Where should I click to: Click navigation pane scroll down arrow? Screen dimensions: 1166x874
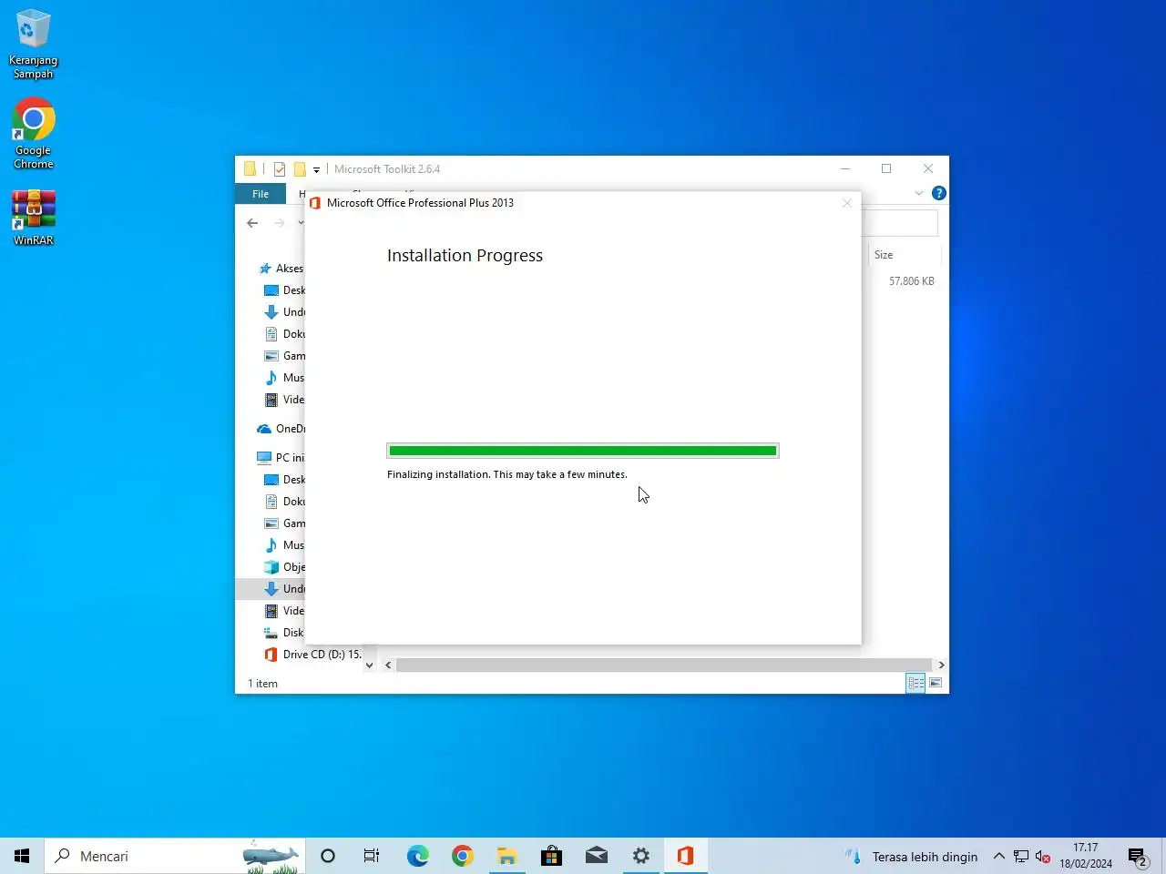point(369,666)
